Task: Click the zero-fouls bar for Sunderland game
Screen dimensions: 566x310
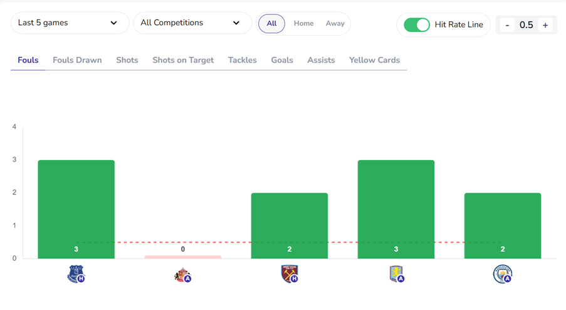Action: point(182,256)
